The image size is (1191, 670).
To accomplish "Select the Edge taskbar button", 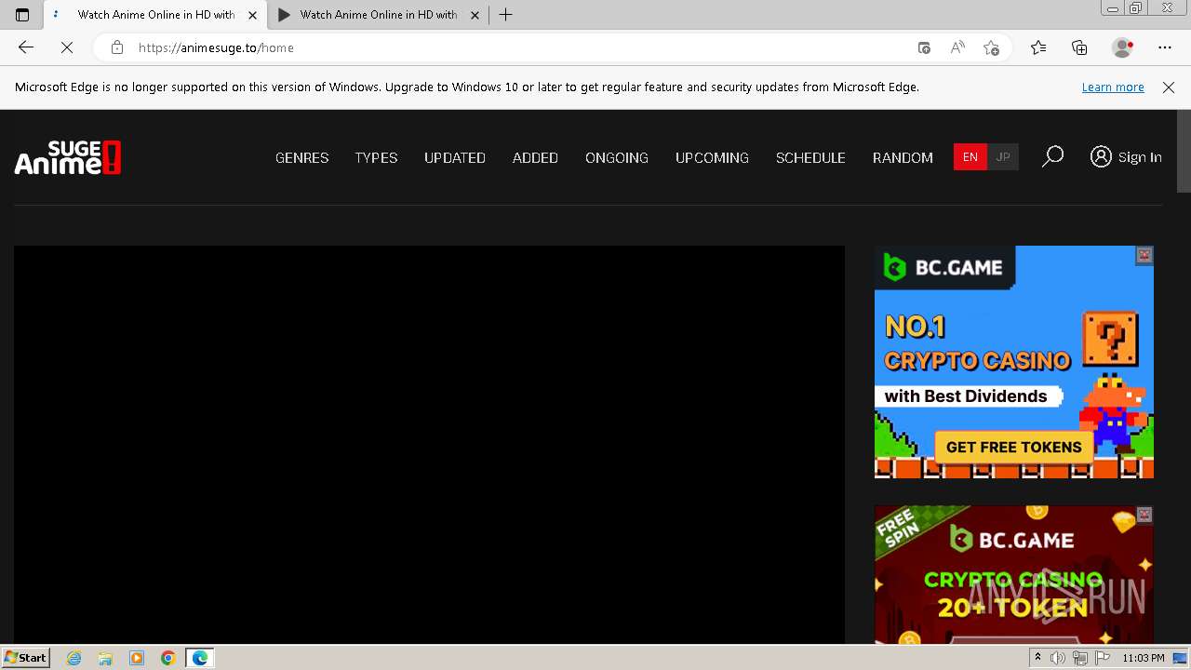I will pyautogui.click(x=200, y=658).
